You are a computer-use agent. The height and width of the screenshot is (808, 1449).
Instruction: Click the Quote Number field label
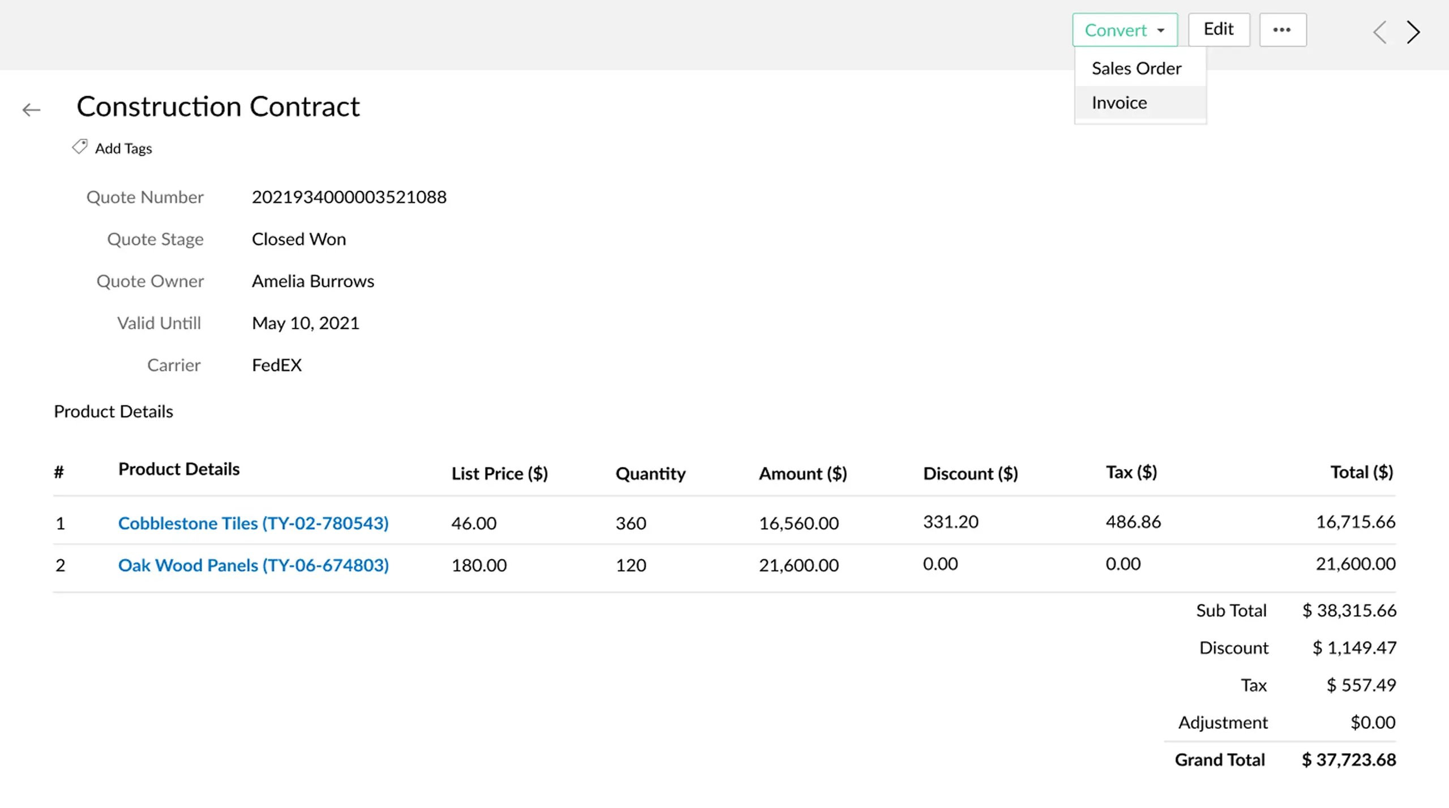coord(145,197)
